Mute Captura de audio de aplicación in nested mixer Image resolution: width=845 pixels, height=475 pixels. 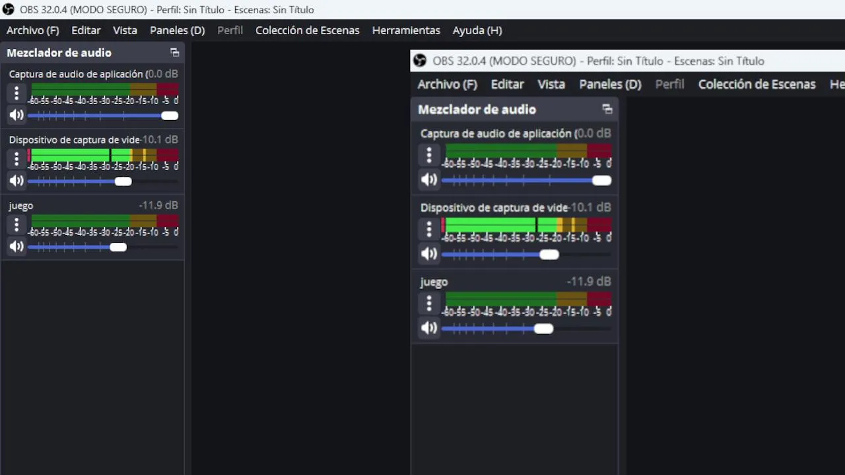tap(429, 179)
